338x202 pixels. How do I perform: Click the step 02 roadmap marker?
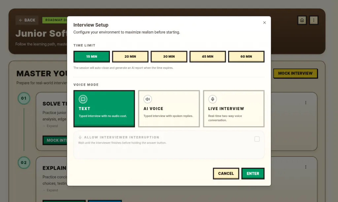point(24,163)
